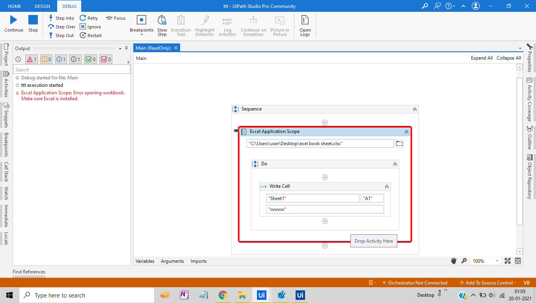Retry the failed activity

89,18
